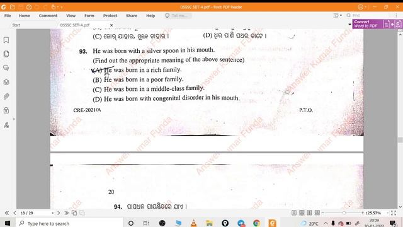
Task: Click option (A) He was born in a rich family
Action: click(x=137, y=70)
